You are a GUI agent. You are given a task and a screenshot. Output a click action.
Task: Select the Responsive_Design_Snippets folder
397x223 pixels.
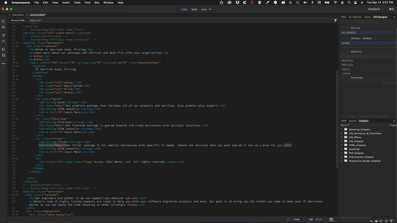[x=364, y=161]
